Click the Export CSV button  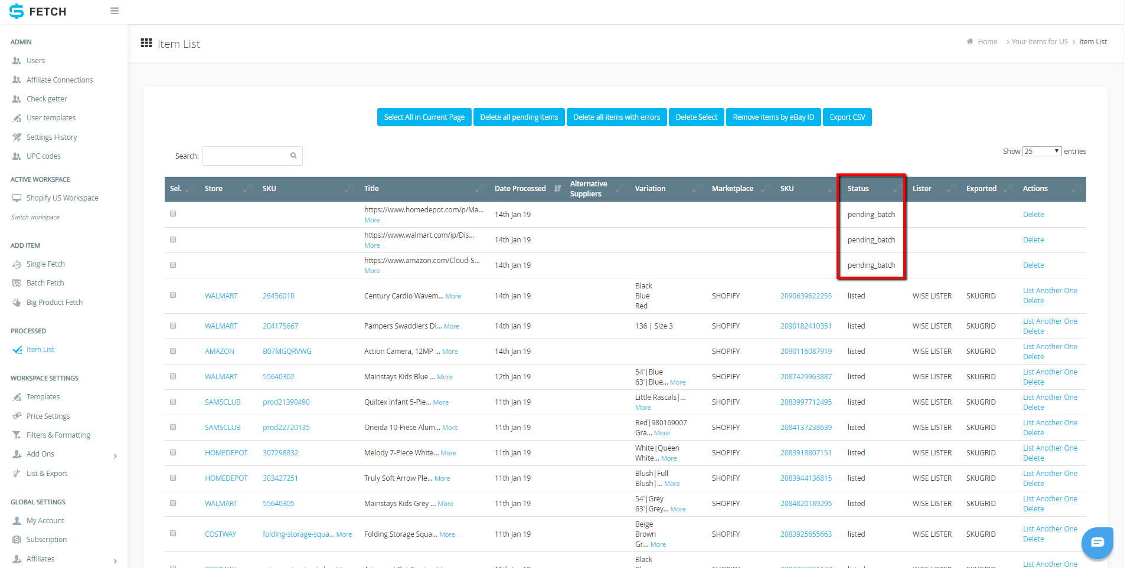pos(847,117)
